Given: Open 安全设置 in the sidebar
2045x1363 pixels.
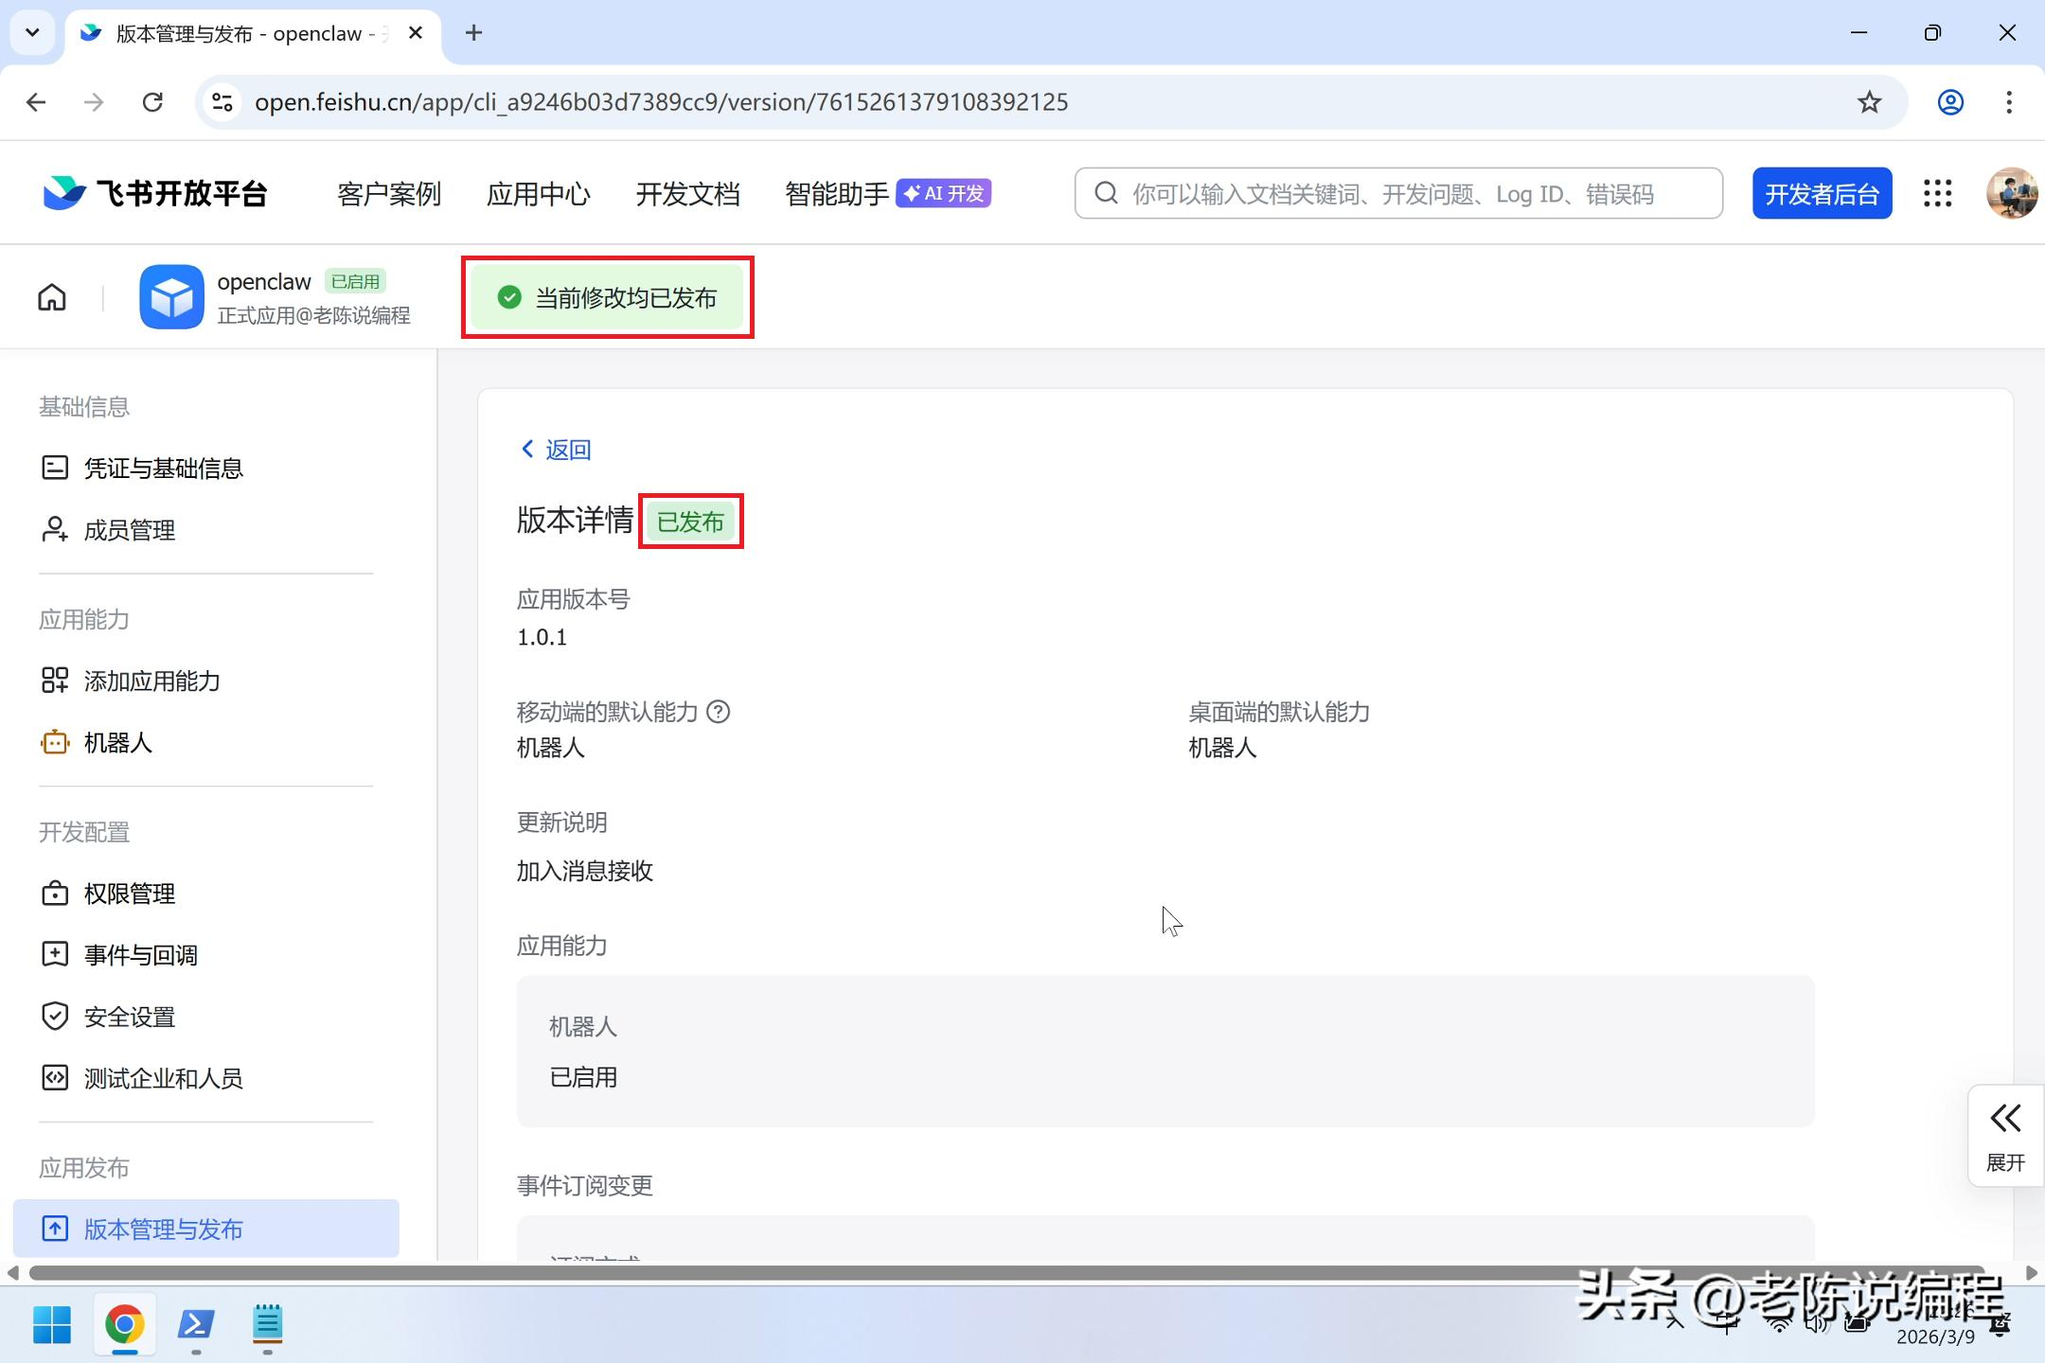Looking at the screenshot, I should 129,1017.
